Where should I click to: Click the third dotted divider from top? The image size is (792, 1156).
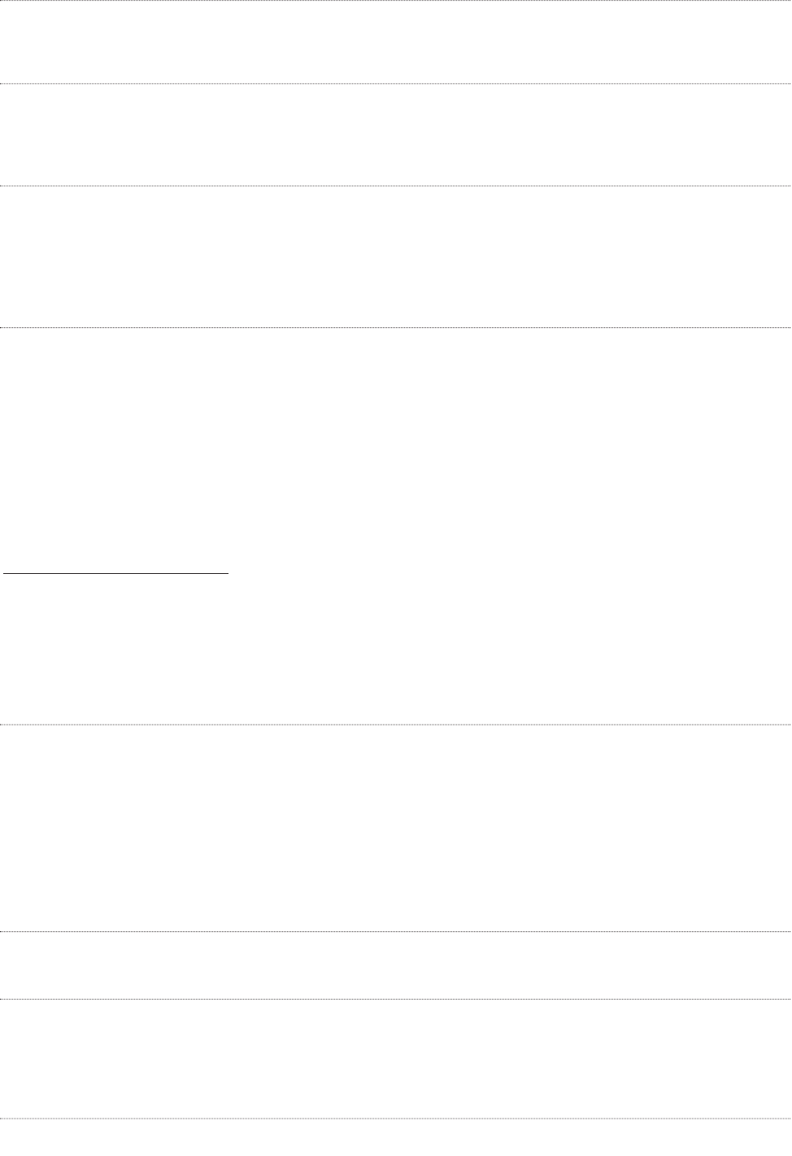[396, 186]
